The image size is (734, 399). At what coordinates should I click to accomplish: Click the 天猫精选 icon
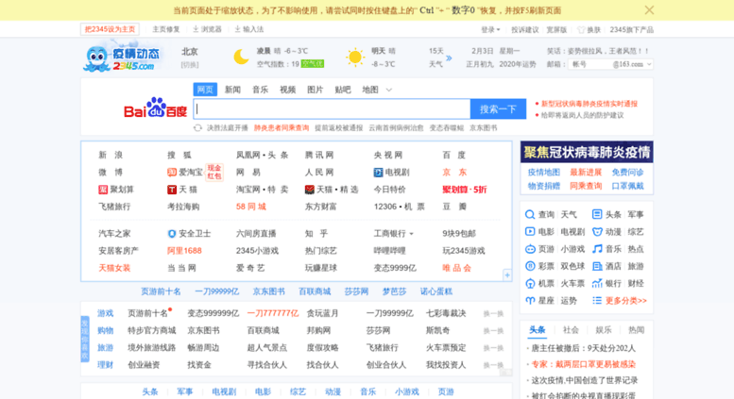[x=310, y=190]
